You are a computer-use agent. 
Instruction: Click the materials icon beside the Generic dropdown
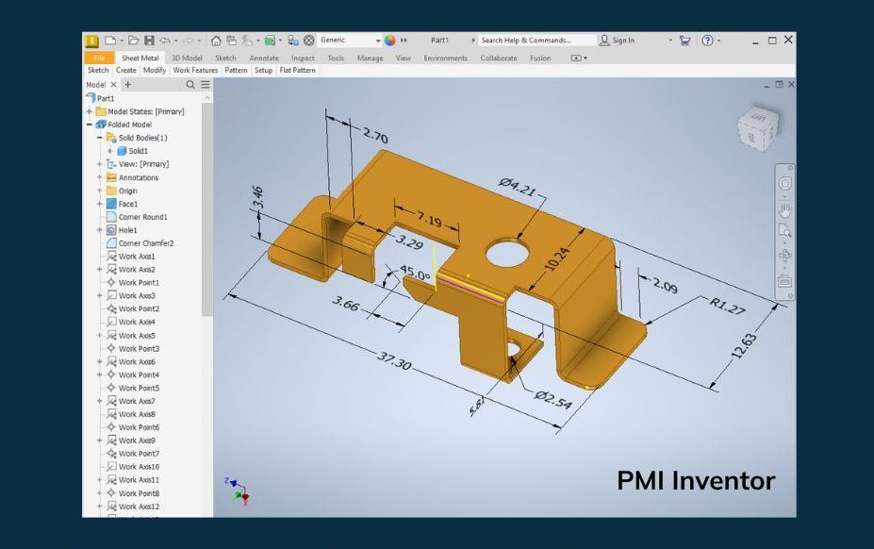tap(309, 41)
